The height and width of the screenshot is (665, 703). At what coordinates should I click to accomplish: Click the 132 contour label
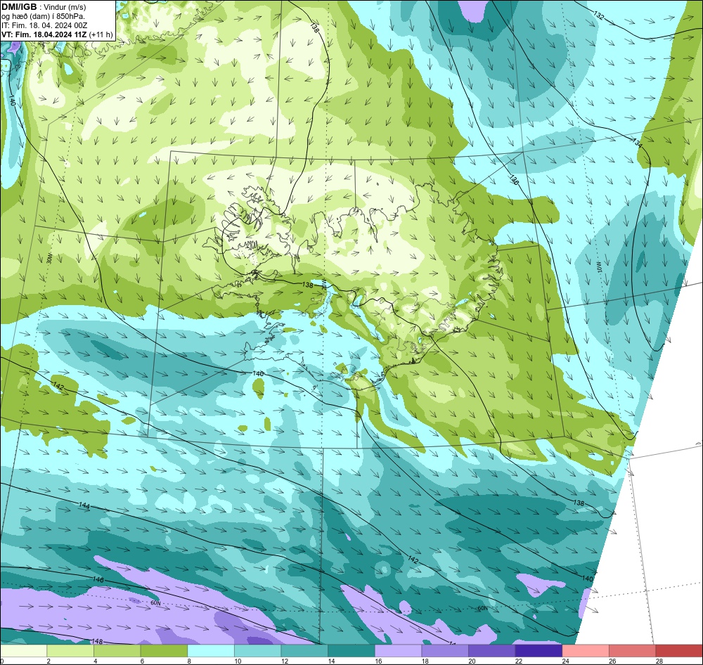pos(598,16)
